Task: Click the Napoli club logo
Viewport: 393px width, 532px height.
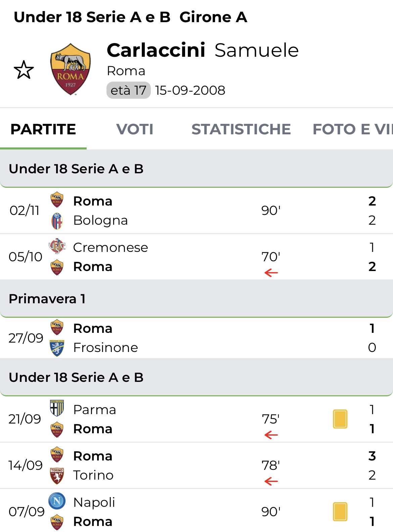Action: tap(57, 501)
